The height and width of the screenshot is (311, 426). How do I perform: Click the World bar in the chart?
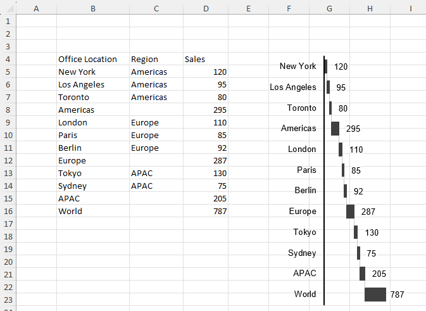[375, 294]
